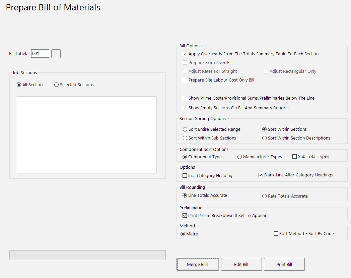The image size is (351, 278).
Task: Click Print Bill to print the bill
Action: [284, 264]
